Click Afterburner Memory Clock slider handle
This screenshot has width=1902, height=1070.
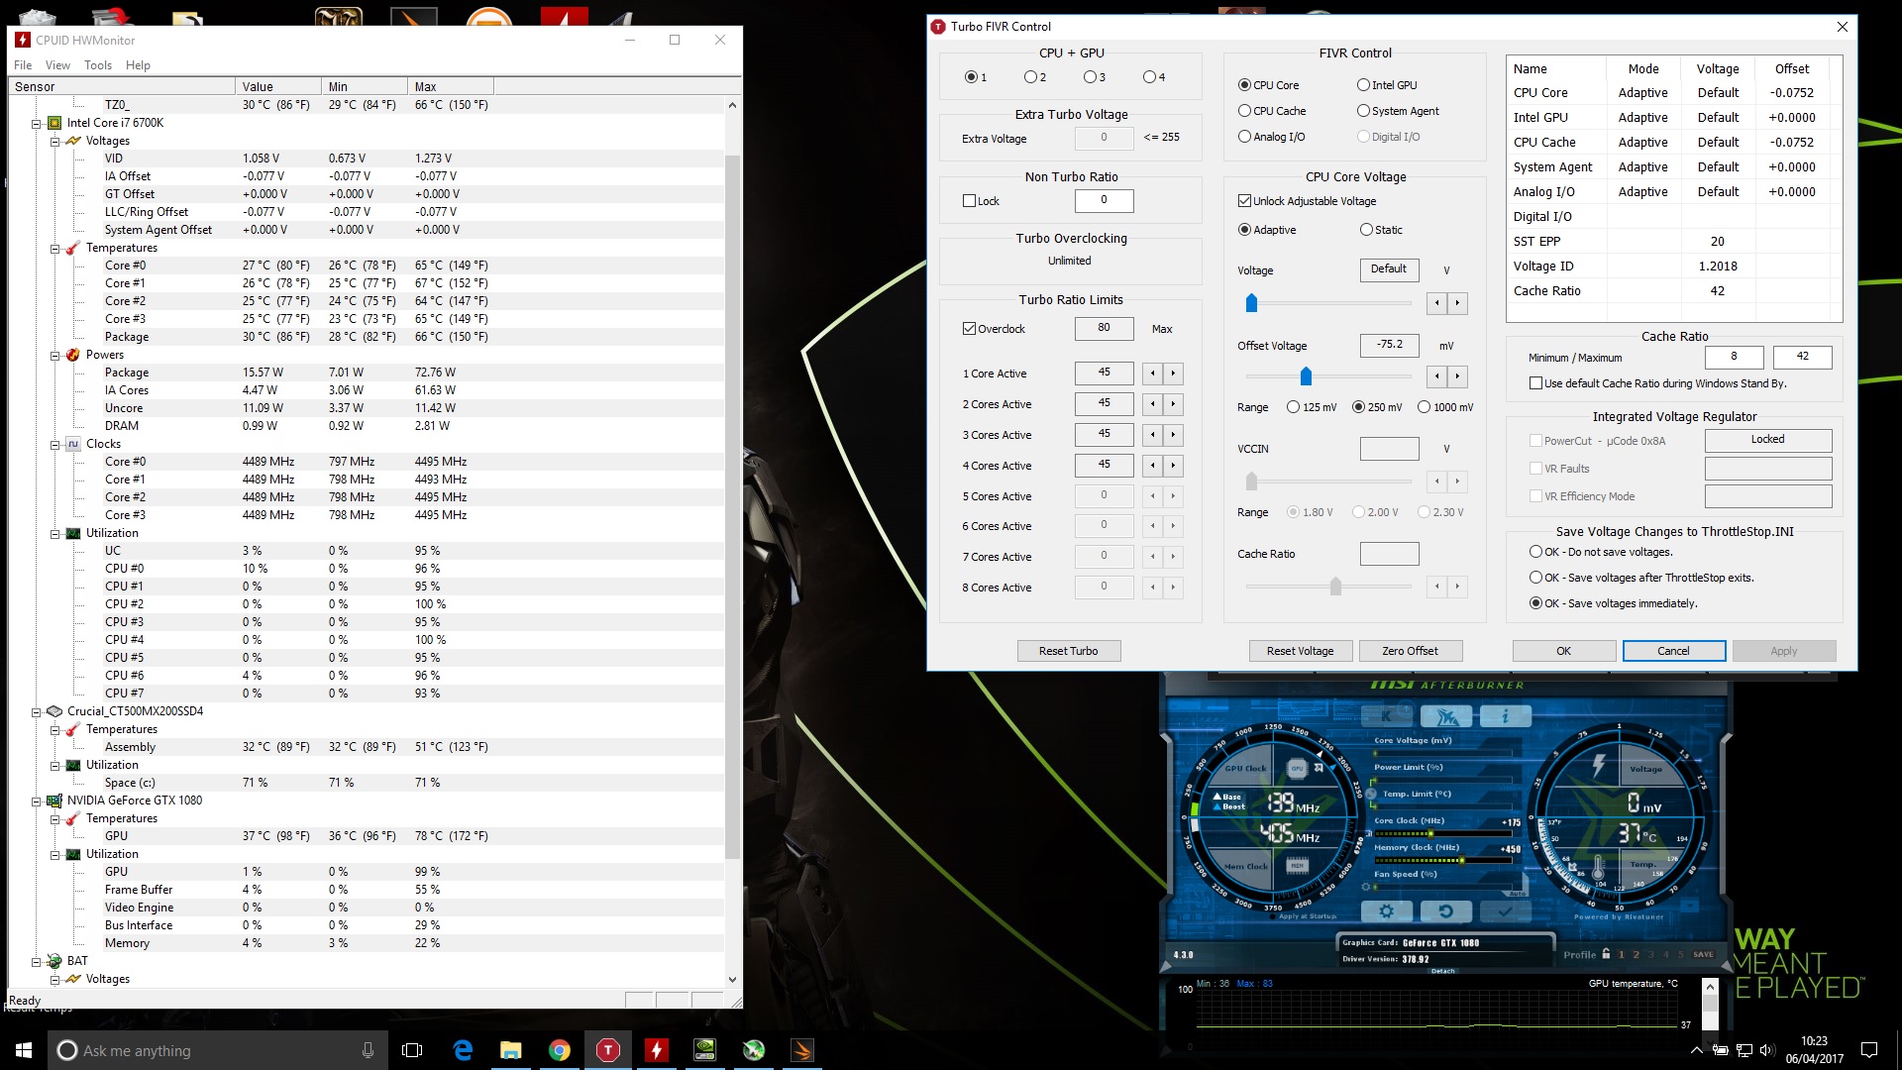tap(1462, 860)
